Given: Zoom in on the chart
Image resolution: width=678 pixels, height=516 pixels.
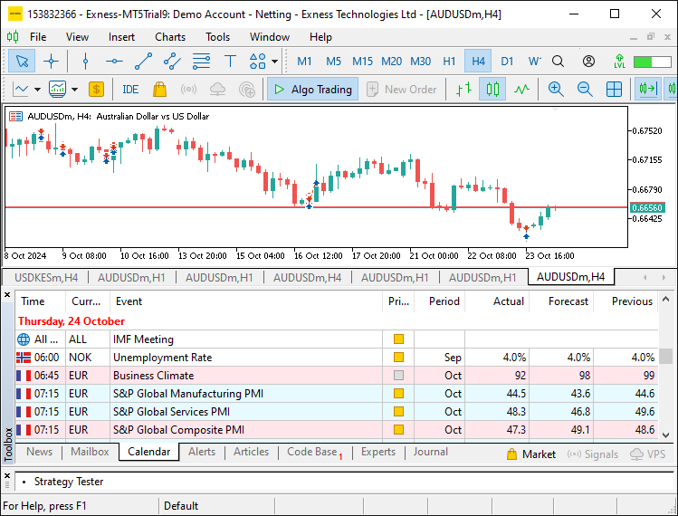Looking at the screenshot, I should 556,90.
